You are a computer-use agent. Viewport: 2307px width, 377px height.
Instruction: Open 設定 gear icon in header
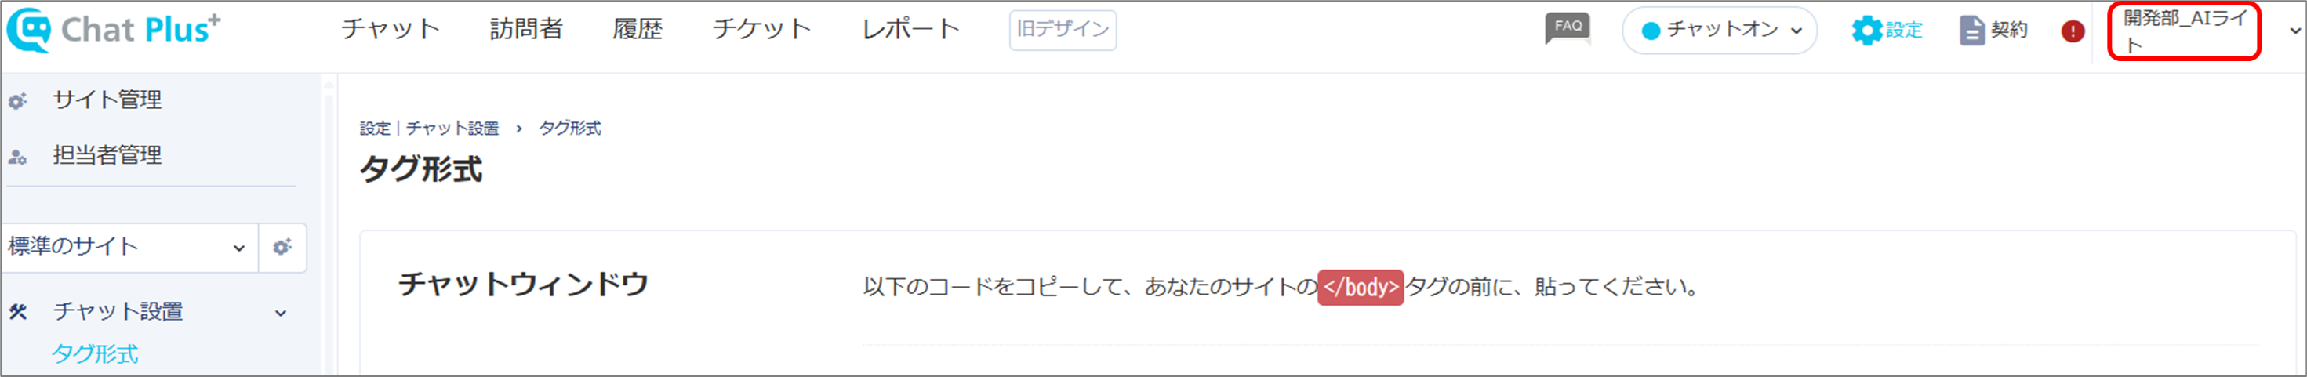pos(1867,30)
